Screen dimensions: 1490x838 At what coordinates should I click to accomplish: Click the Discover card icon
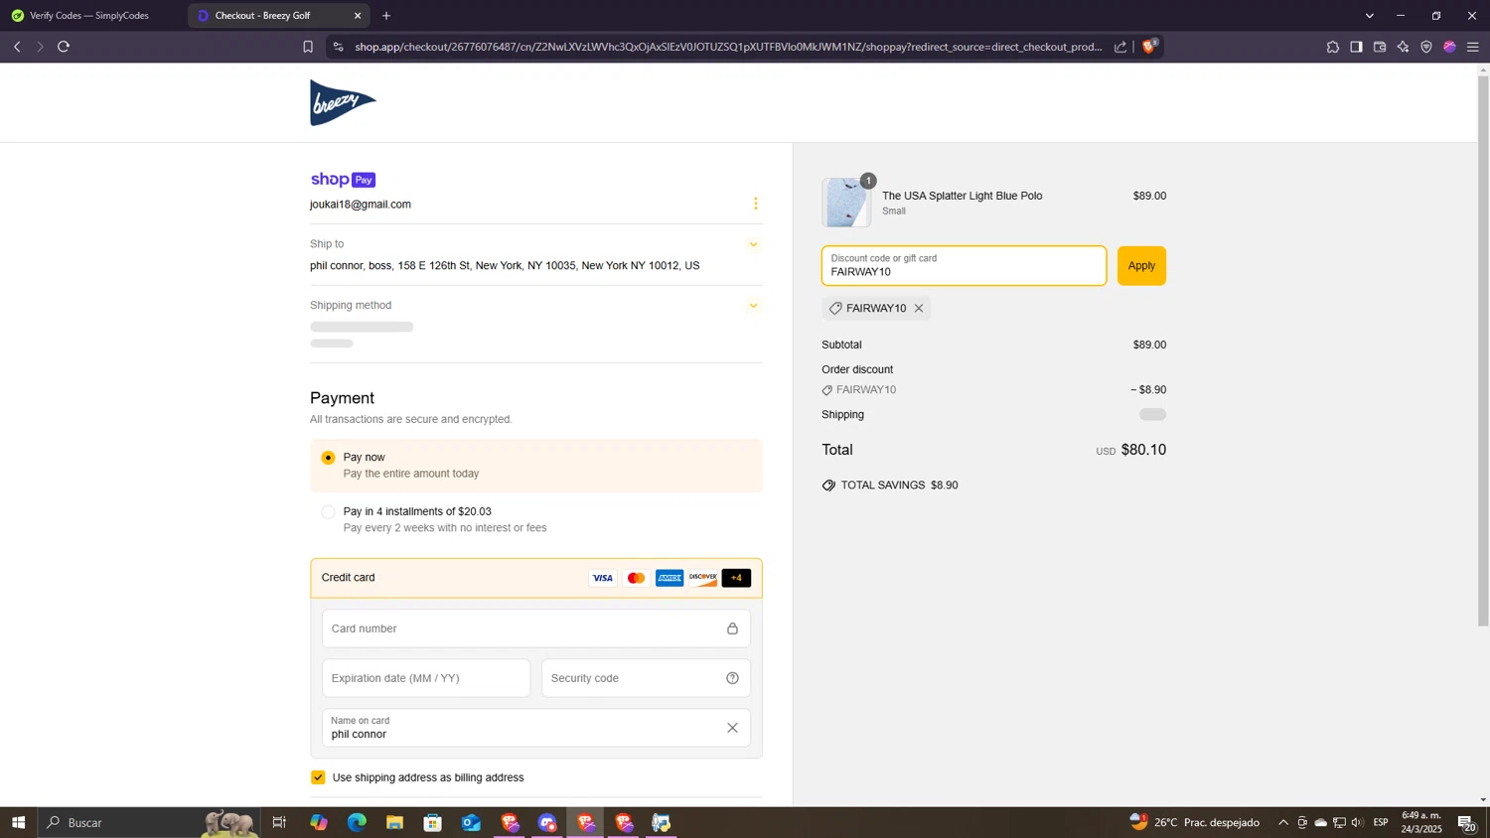pyautogui.click(x=702, y=578)
